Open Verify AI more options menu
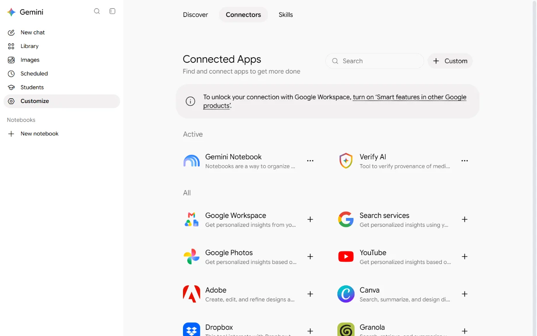The image size is (537, 336). coord(465,161)
